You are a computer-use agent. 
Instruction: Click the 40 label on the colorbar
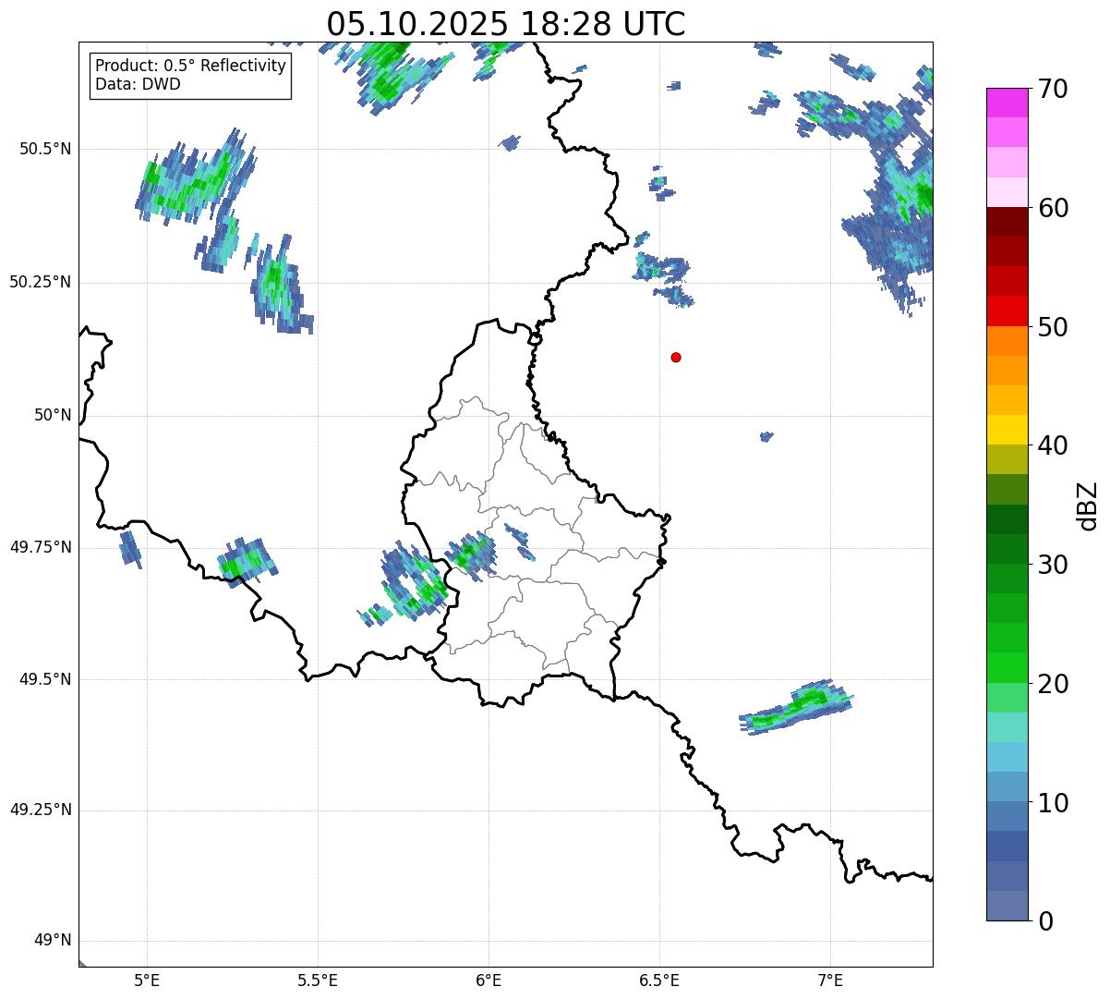coord(1052,445)
